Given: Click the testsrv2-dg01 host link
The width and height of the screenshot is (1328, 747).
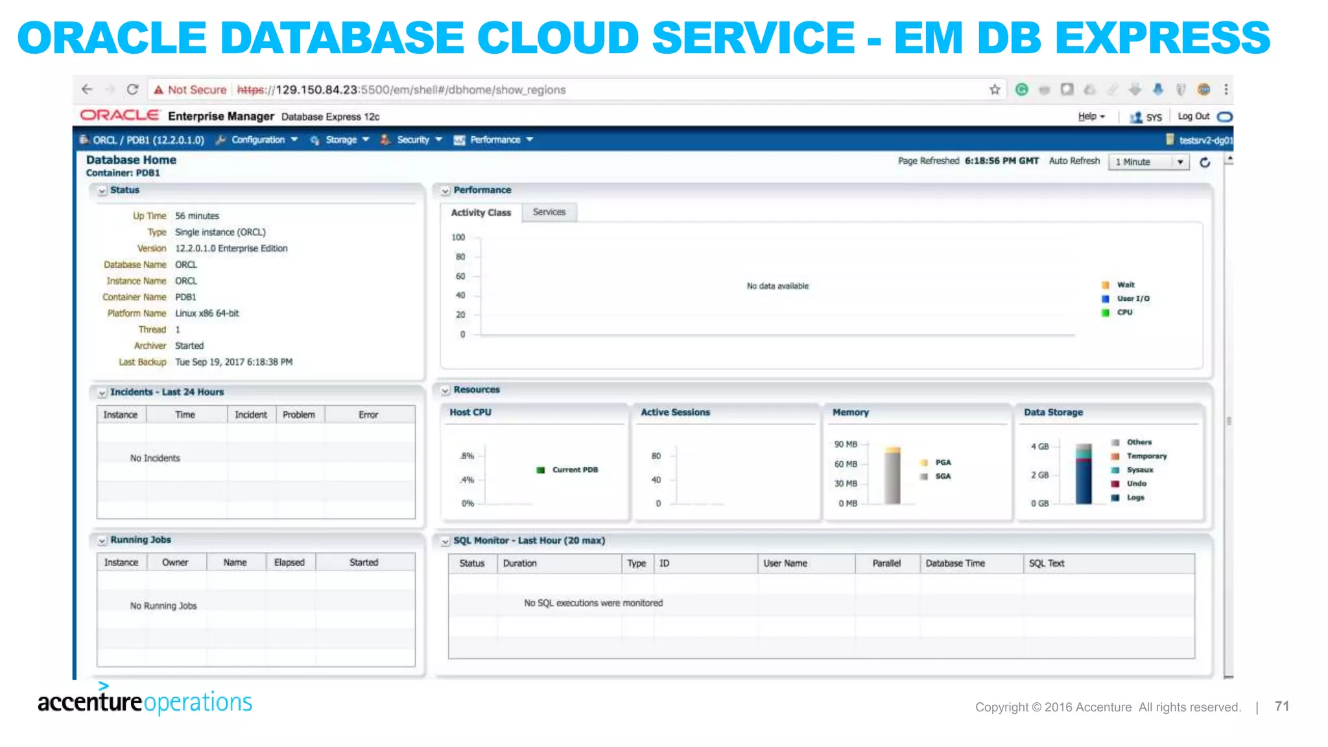Looking at the screenshot, I should click(1205, 140).
